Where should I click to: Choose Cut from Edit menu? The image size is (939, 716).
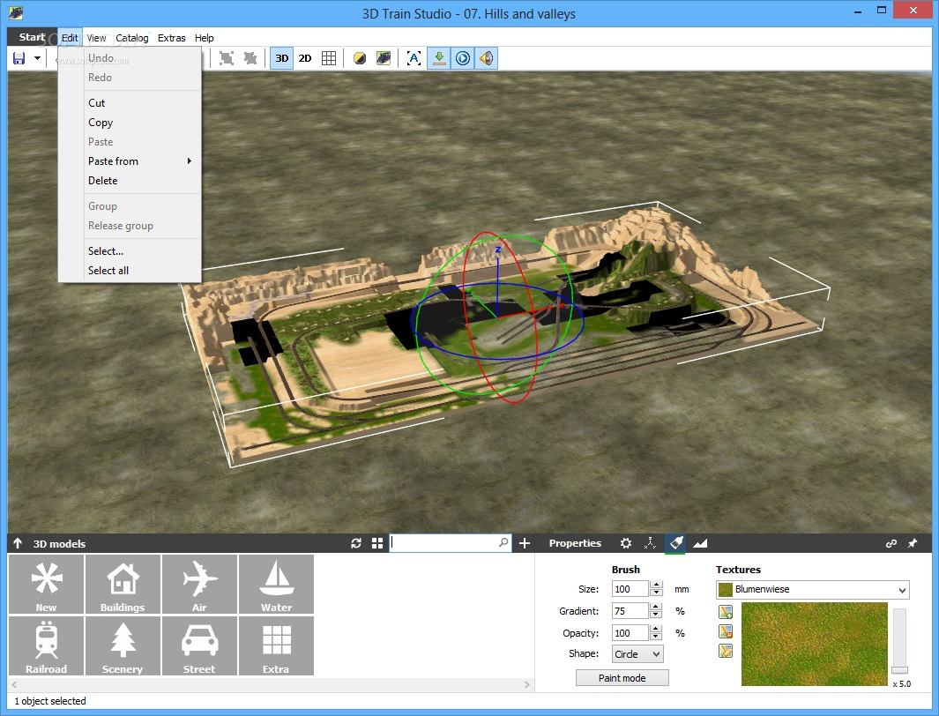click(x=130, y=103)
